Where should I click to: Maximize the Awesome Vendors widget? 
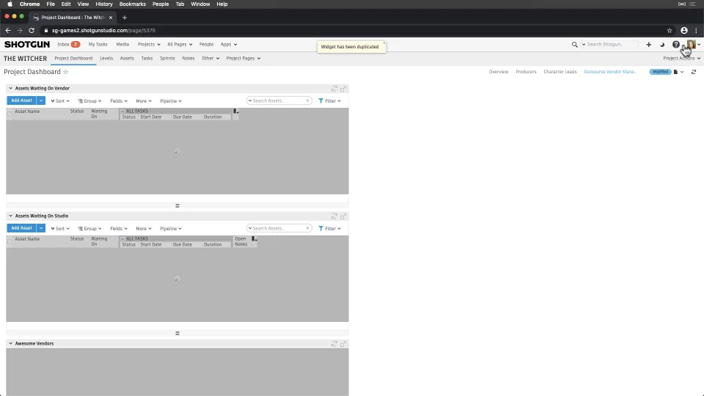point(343,344)
